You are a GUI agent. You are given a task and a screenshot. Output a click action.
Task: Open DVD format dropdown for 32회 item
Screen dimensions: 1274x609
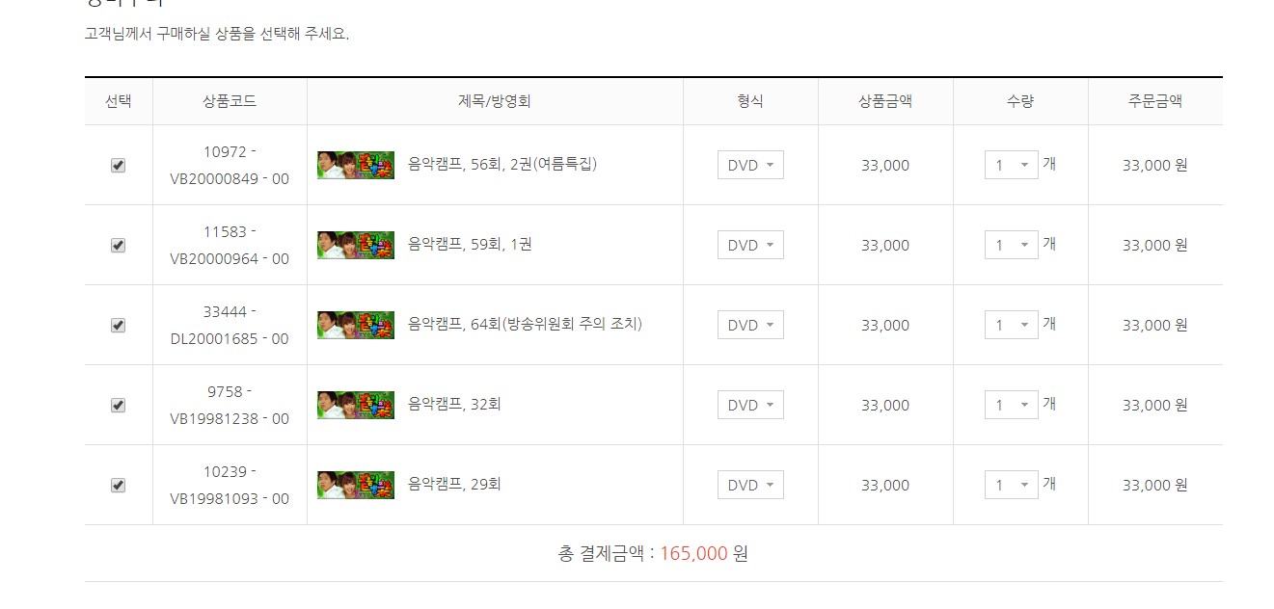coord(750,405)
